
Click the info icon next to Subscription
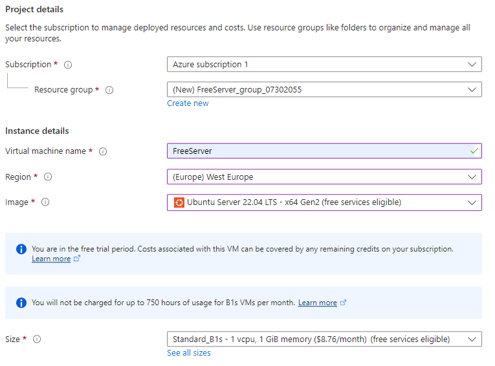[x=68, y=65]
